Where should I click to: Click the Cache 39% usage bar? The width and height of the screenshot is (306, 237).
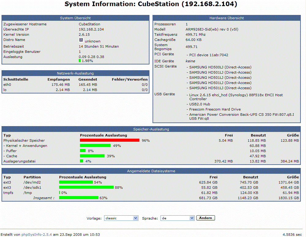[92, 156]
